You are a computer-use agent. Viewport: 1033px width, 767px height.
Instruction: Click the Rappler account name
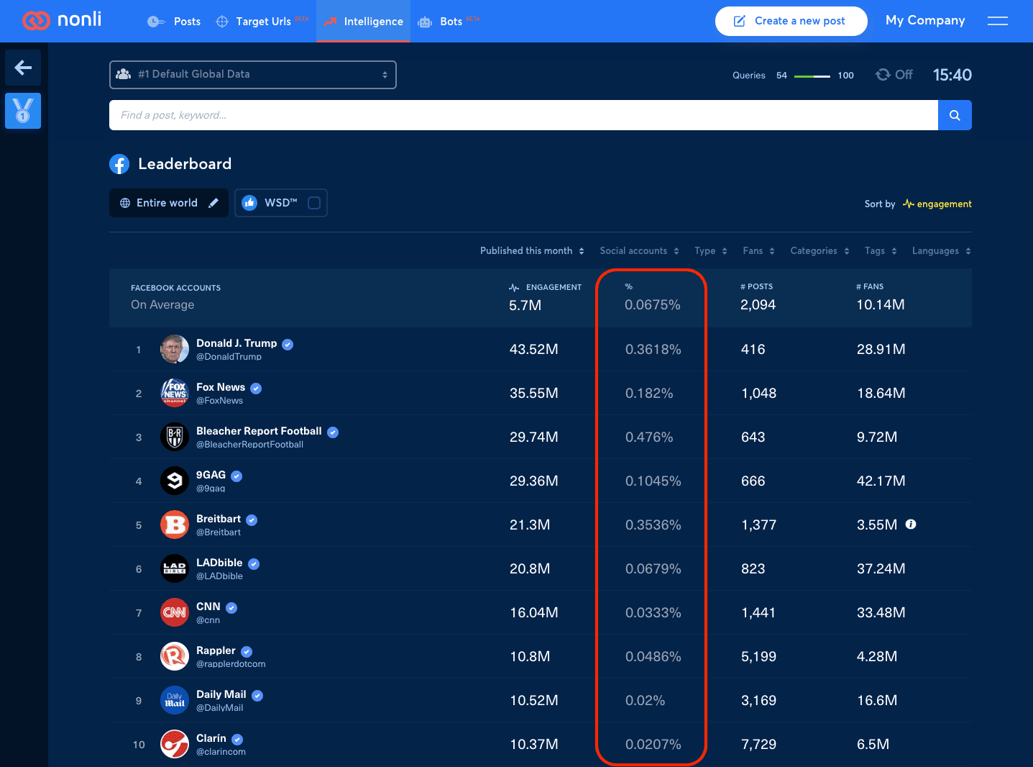pos(216,650)
